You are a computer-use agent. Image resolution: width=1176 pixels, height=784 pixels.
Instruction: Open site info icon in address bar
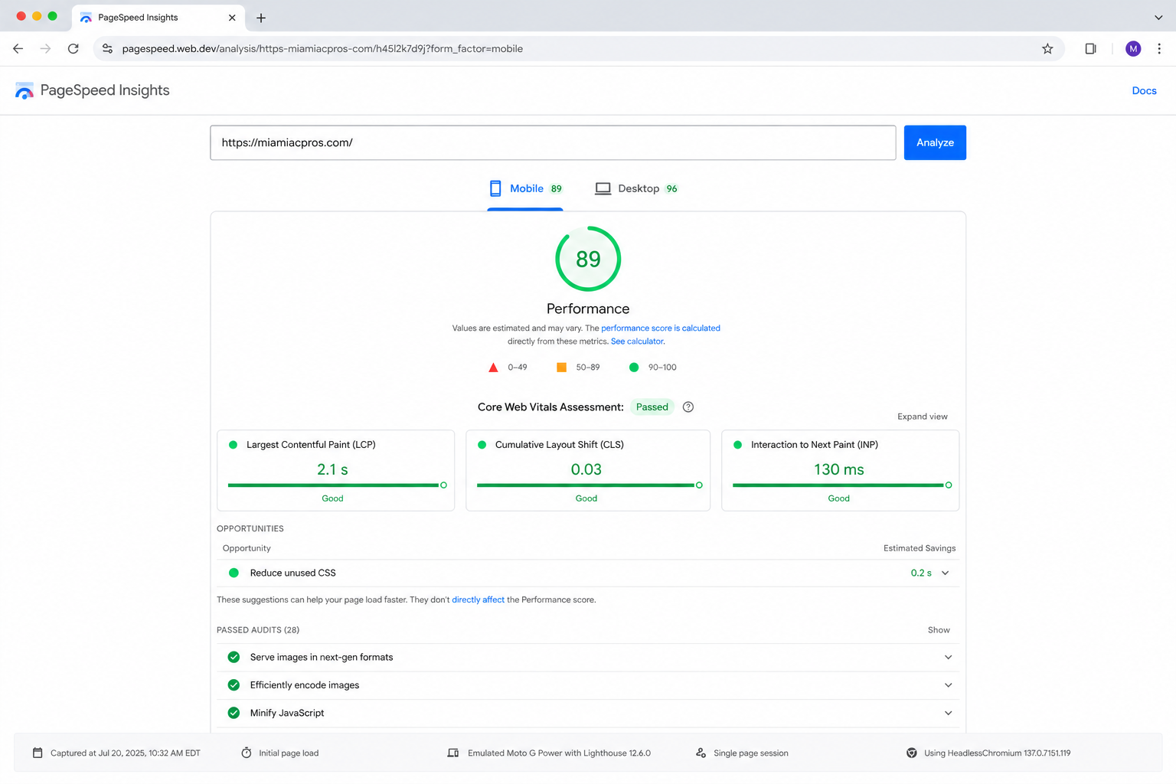(x=108, y=48)
